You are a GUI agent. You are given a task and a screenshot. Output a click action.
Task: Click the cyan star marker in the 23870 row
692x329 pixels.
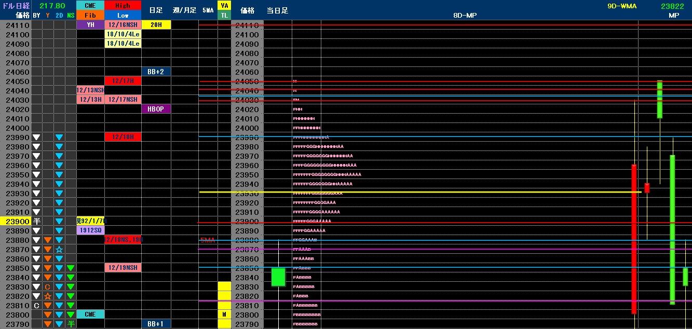click(59, 250)
